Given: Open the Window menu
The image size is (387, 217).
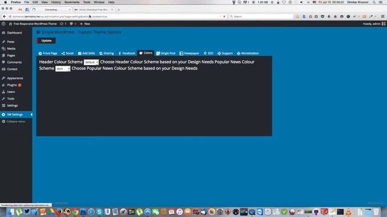Looking at the screenshot, I should pyautogui.click(x=99, y=2).
